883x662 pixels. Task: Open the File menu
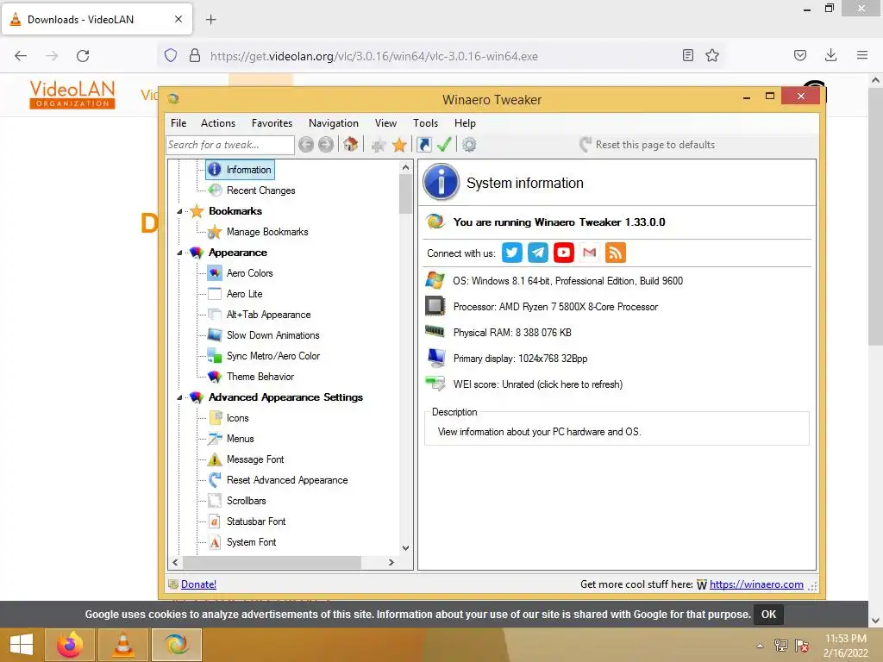(178, 122)
